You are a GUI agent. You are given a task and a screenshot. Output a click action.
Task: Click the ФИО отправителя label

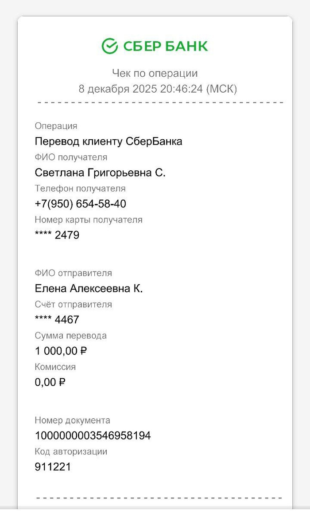pos(74,273)
